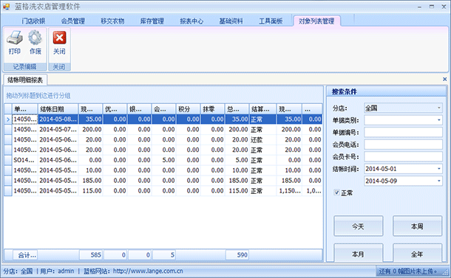This screenshot has width=451, height=278.
Task: Click the row indicator arrow of first row
Action: click(8, 119)
